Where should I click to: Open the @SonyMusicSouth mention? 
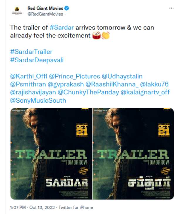[38, 101]
